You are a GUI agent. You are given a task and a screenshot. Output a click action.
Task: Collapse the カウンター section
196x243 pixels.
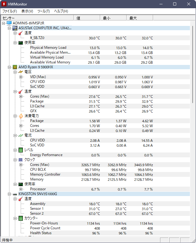(x=15, y=218)
